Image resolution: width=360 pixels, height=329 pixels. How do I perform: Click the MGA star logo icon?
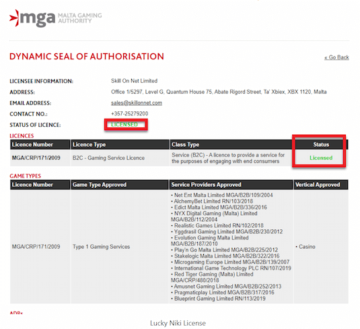[14, 18]
